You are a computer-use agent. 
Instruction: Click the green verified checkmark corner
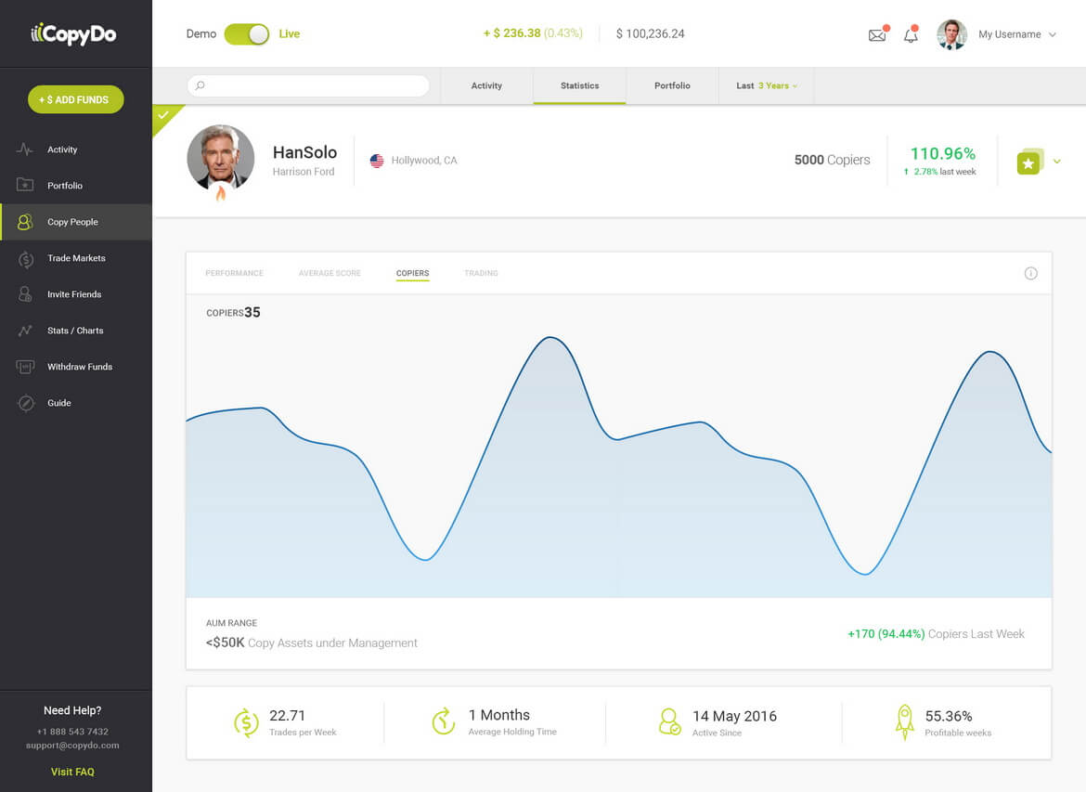pos(163,114)
